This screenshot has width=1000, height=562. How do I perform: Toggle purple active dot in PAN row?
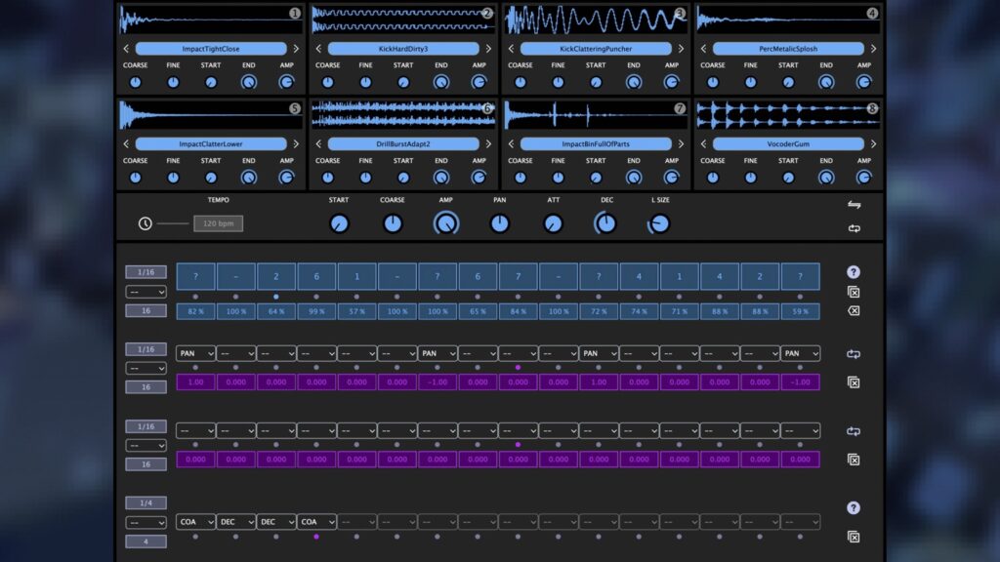tap(518, 368)
